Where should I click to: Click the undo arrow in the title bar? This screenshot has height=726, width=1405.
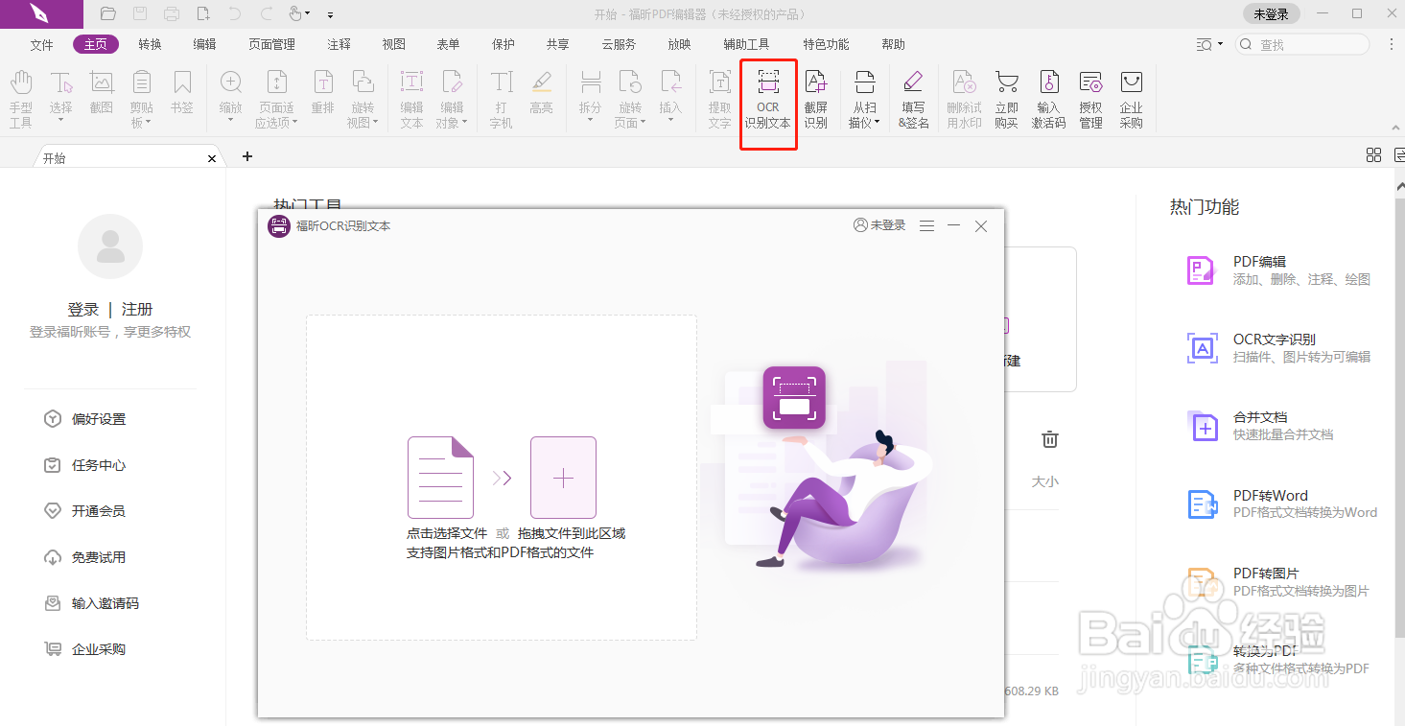point(235,13)
